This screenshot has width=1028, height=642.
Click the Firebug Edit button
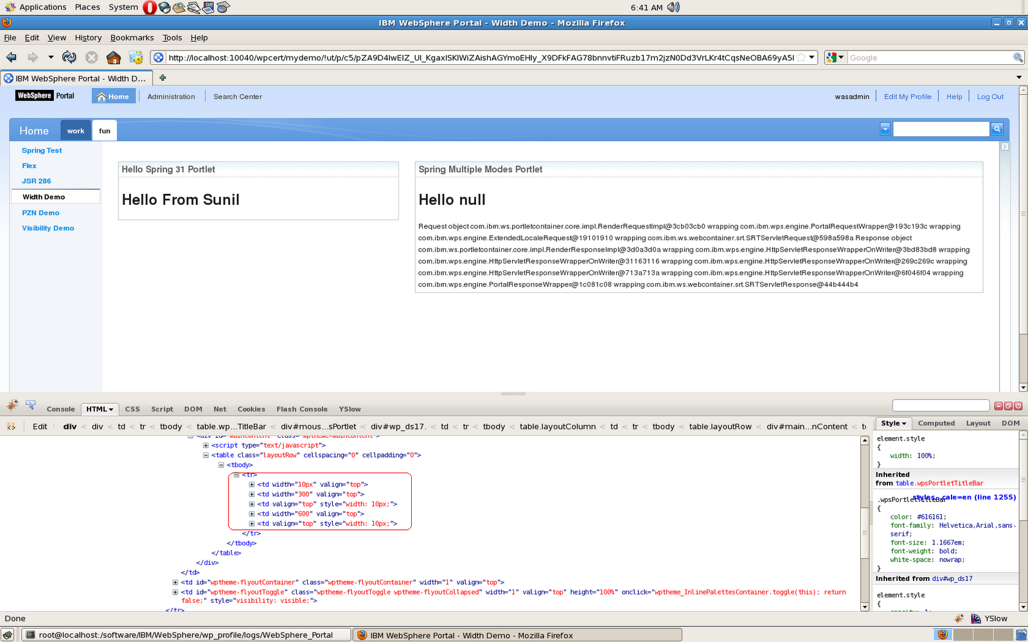[x=40, y=426]
